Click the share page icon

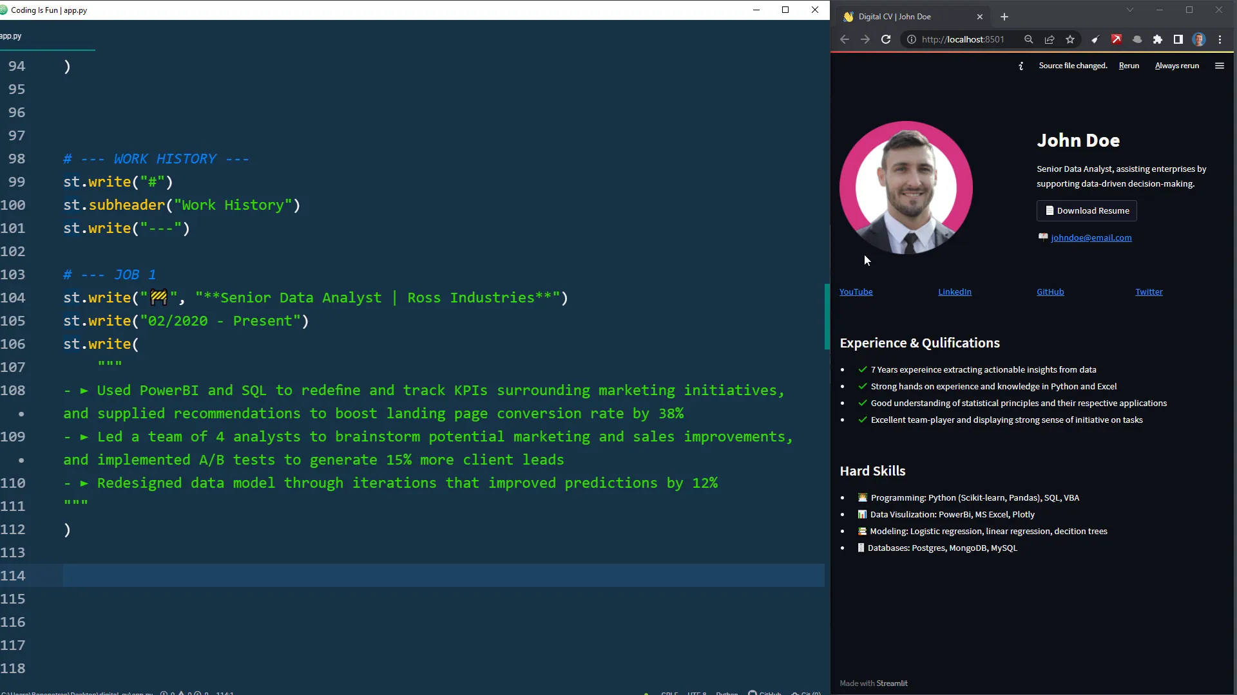[1050, 39]
